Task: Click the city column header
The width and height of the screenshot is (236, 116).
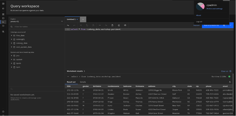Action: [174, 86]
